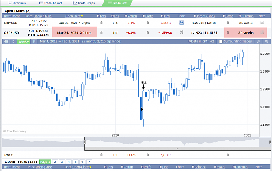The height and width of the screenshot is (171, 272).
Task: Click the swap lock icon in the 39 weeks row
Action: tap(228, 33)
